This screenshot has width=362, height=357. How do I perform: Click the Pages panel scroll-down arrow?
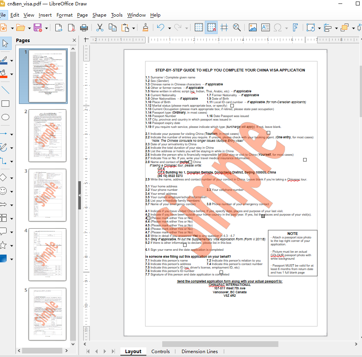(x=73, y=344)
